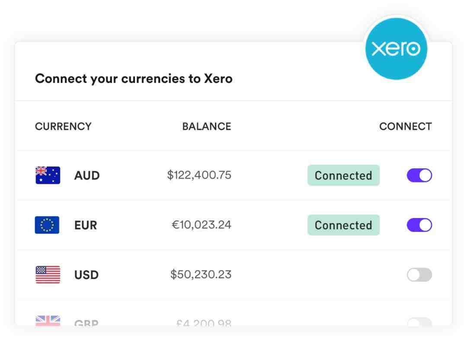
Task: Click the Connected badge for EUR
Action: tap(343, 225)
